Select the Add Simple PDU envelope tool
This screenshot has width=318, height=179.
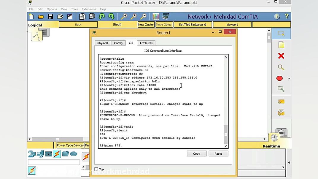coord(281,102)
